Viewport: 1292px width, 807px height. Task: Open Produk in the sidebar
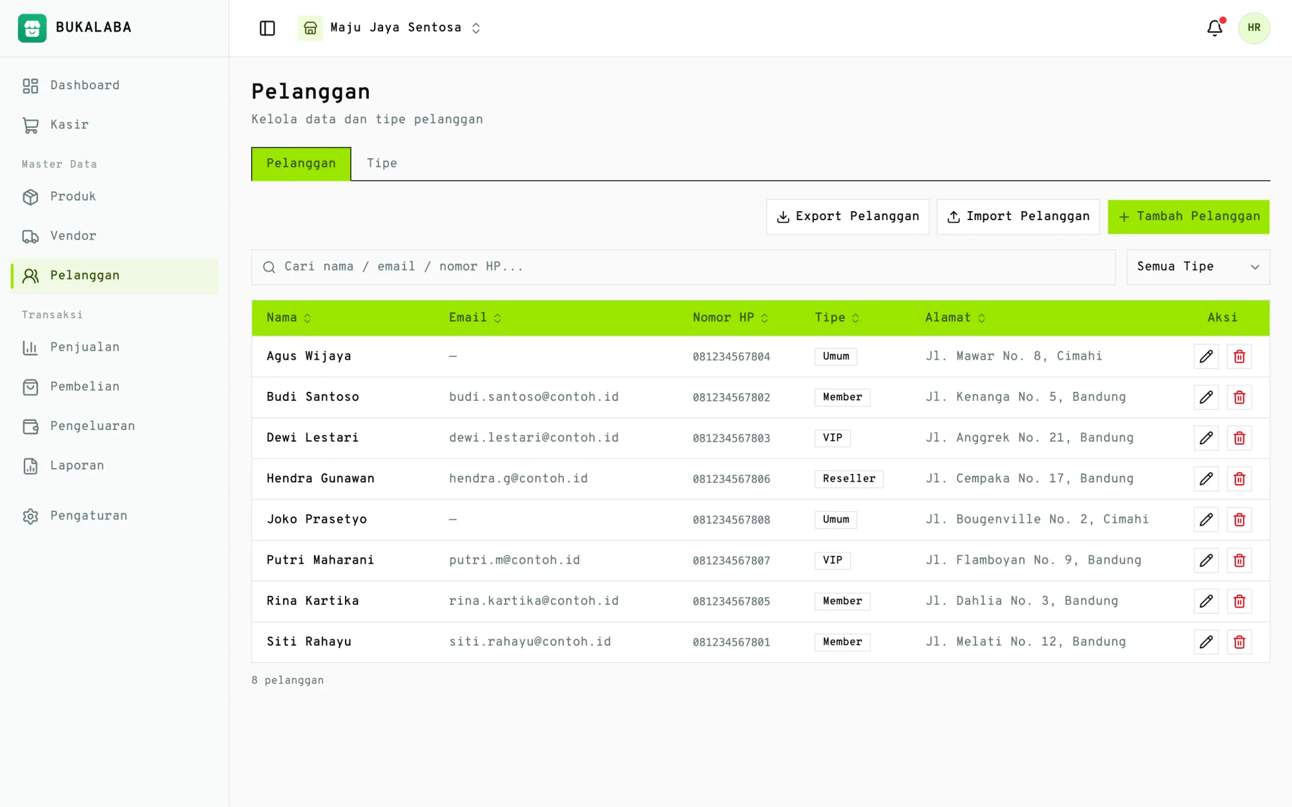[x=114, y=196]
